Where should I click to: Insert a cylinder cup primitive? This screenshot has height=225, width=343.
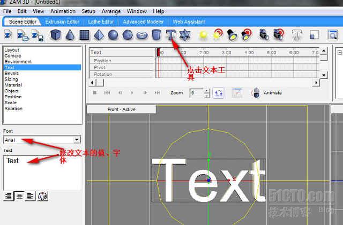click(156, 35)
